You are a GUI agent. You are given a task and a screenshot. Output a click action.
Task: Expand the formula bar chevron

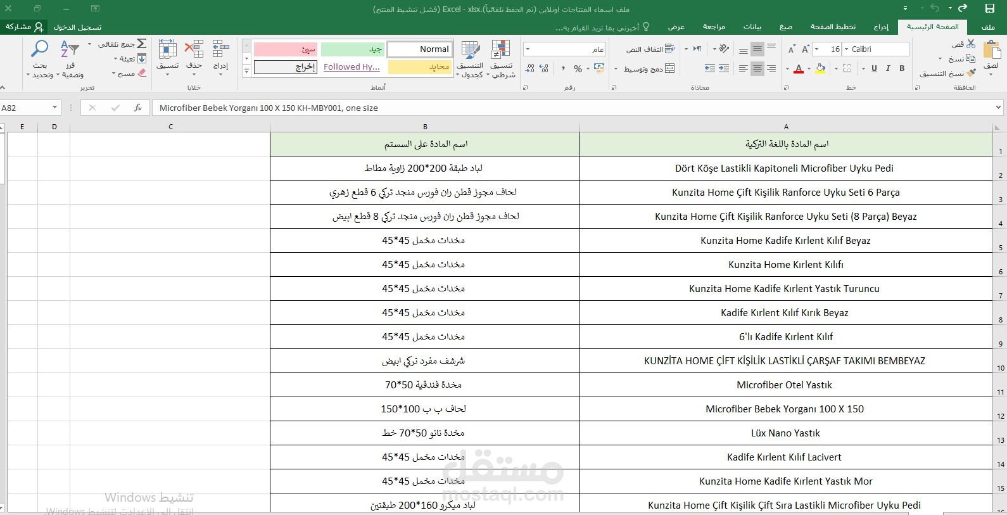(x=998, y=108)
